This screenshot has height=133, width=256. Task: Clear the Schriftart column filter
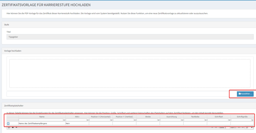(229, 120)
